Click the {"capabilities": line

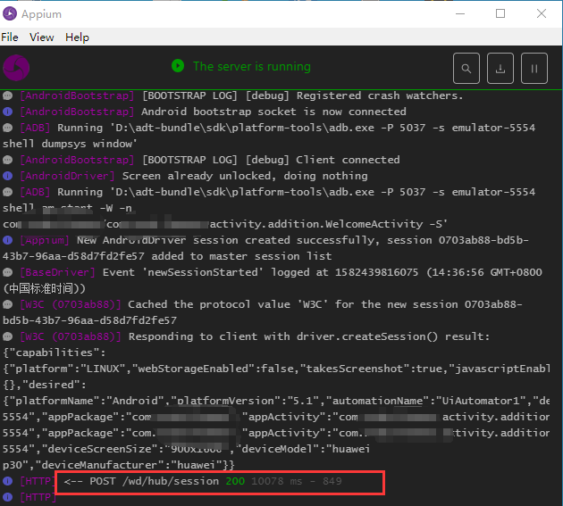point(55,353)
